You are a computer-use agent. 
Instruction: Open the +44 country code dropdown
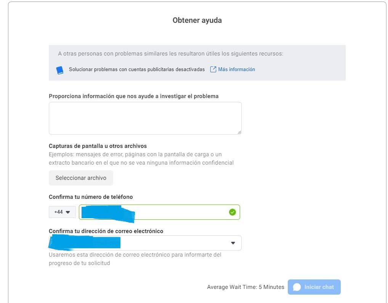62,212
